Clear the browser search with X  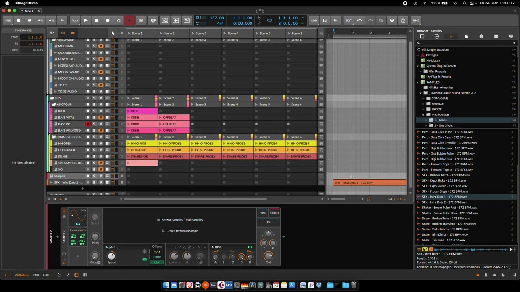point(513,43)
